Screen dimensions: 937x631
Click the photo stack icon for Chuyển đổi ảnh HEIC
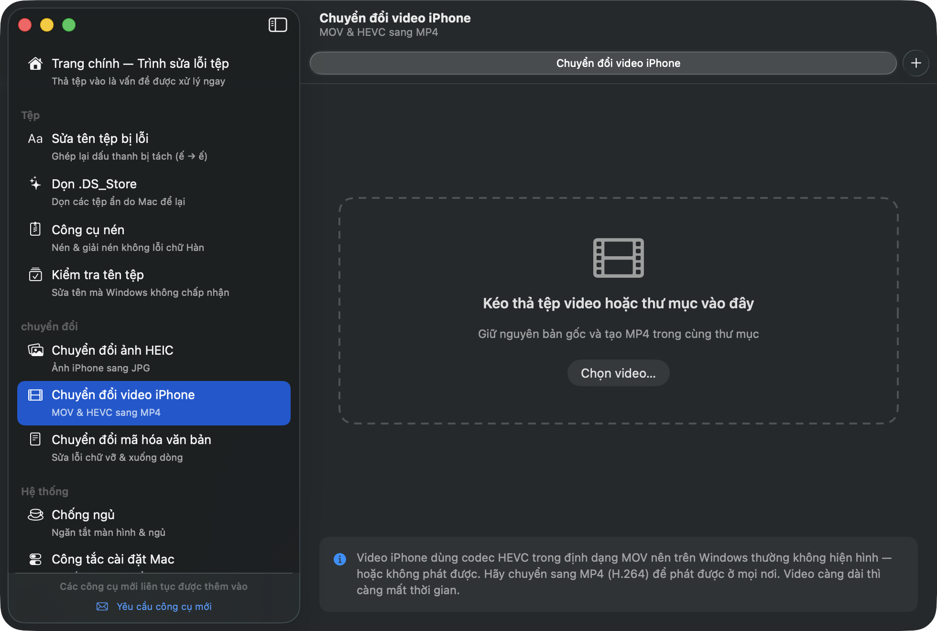35,350
